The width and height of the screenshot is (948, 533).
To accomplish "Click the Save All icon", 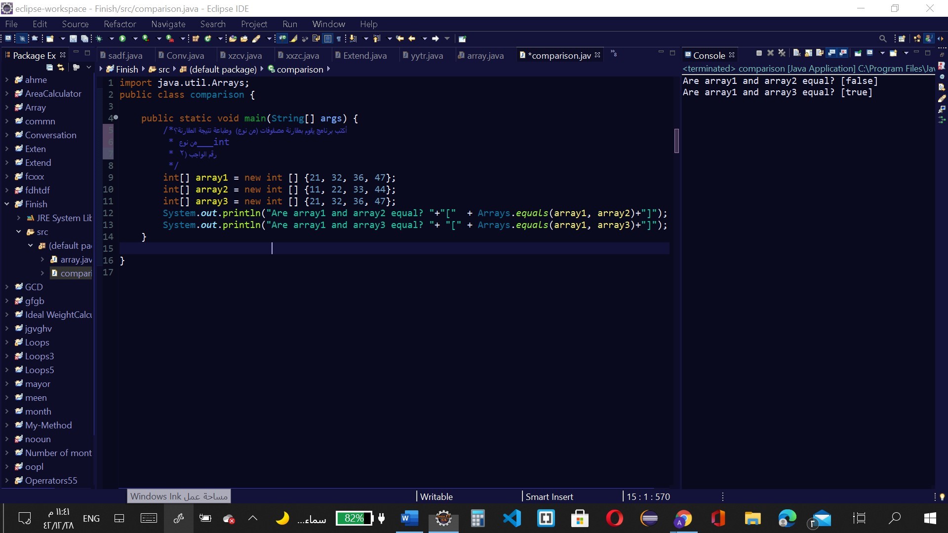I will 85,38.
